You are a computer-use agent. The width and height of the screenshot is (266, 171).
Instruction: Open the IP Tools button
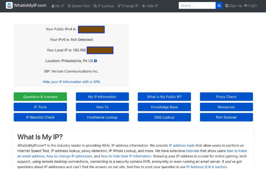[x=40, y=107]
